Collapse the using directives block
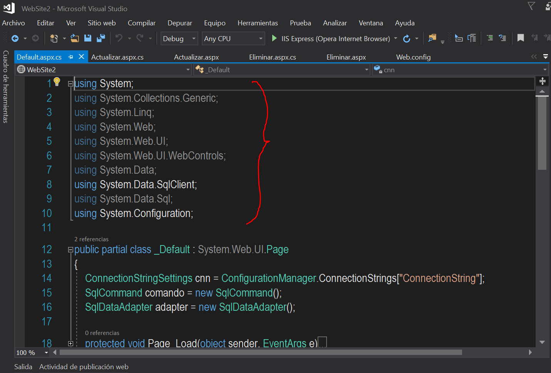The height and width of the screenshot is (373, 551). (70, 84)
